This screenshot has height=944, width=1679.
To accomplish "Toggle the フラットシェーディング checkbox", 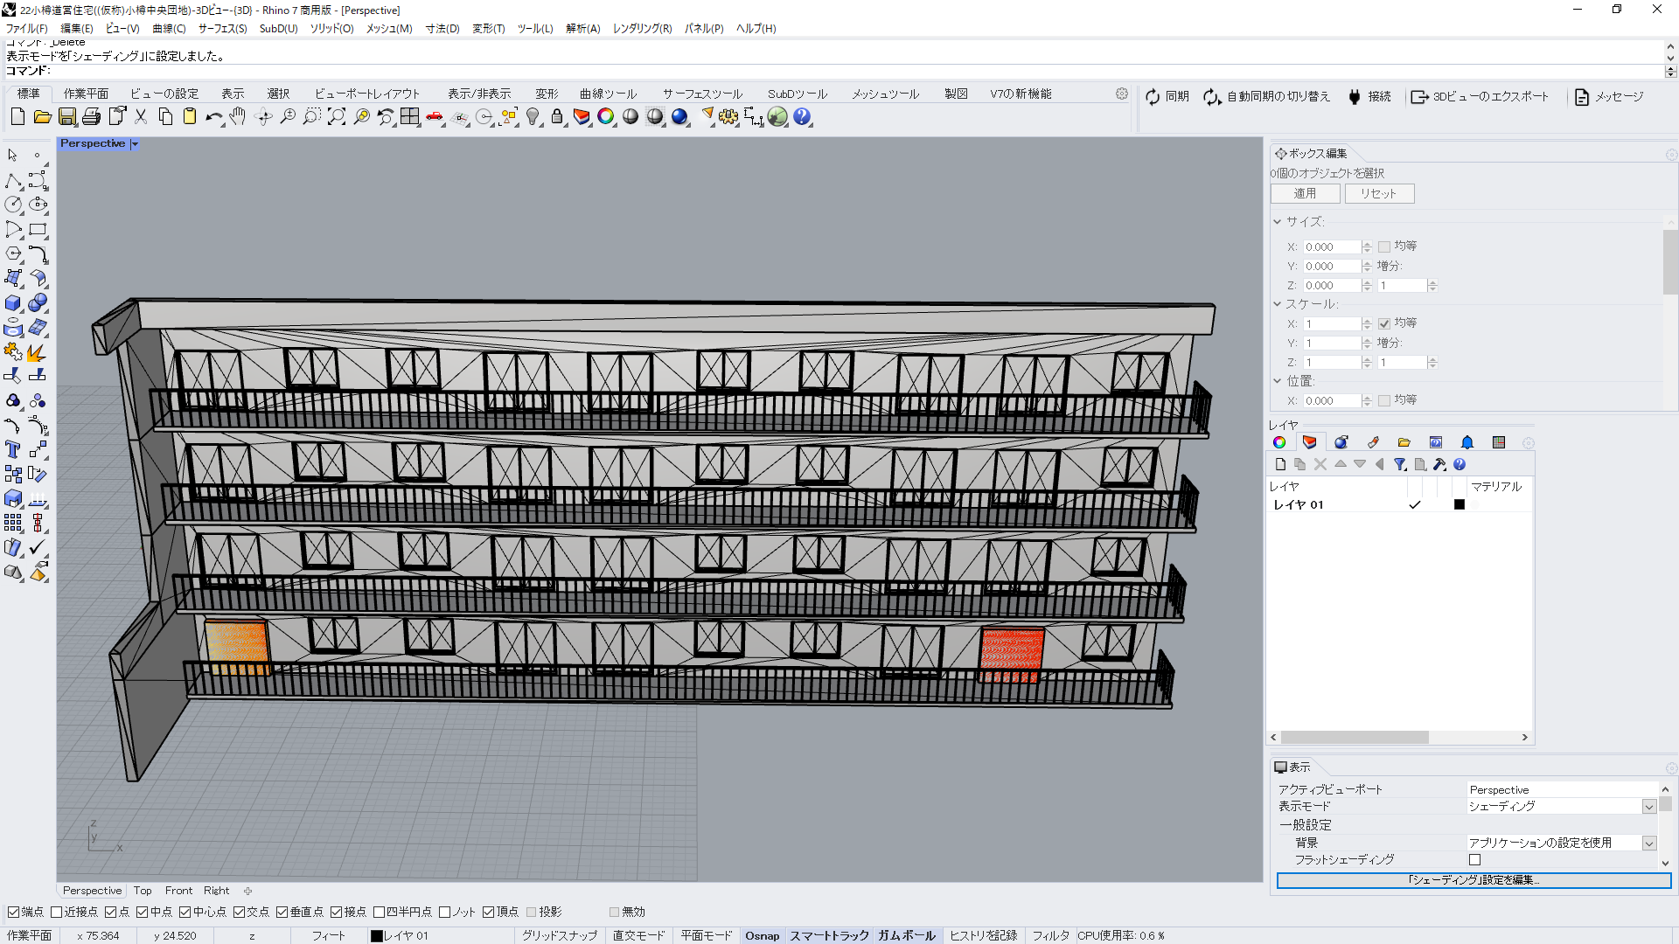I will 1474,859.
